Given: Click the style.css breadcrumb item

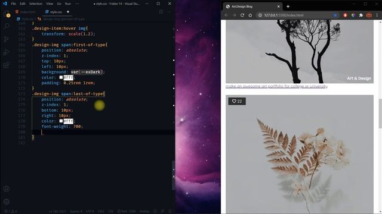Looking at the screenshot, I should point(25,19).
